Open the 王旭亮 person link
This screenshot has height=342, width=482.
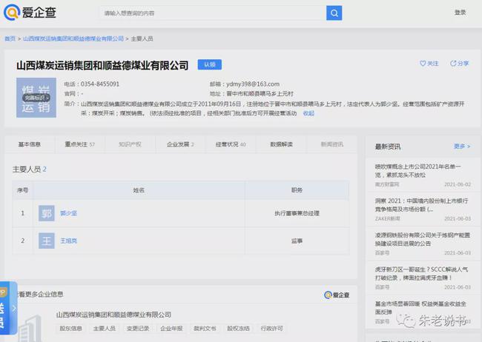coord(68,241)
